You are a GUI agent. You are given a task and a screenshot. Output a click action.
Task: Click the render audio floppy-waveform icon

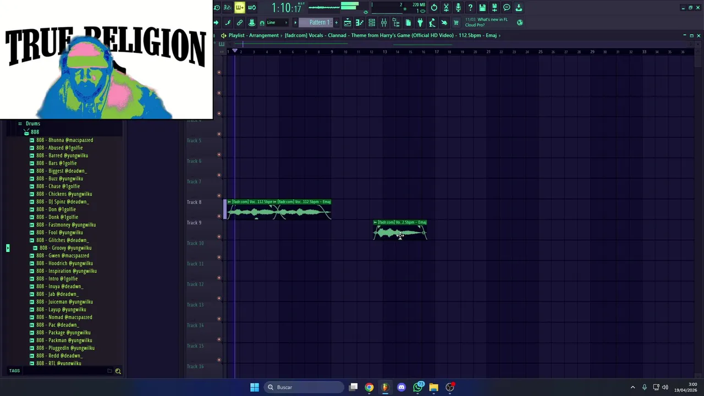coord(494,8)
